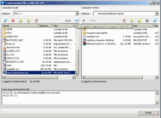This screenshot has width=161, height=118.
Task: Delete selected local file with red X
Action: click(x=13, y=20)
